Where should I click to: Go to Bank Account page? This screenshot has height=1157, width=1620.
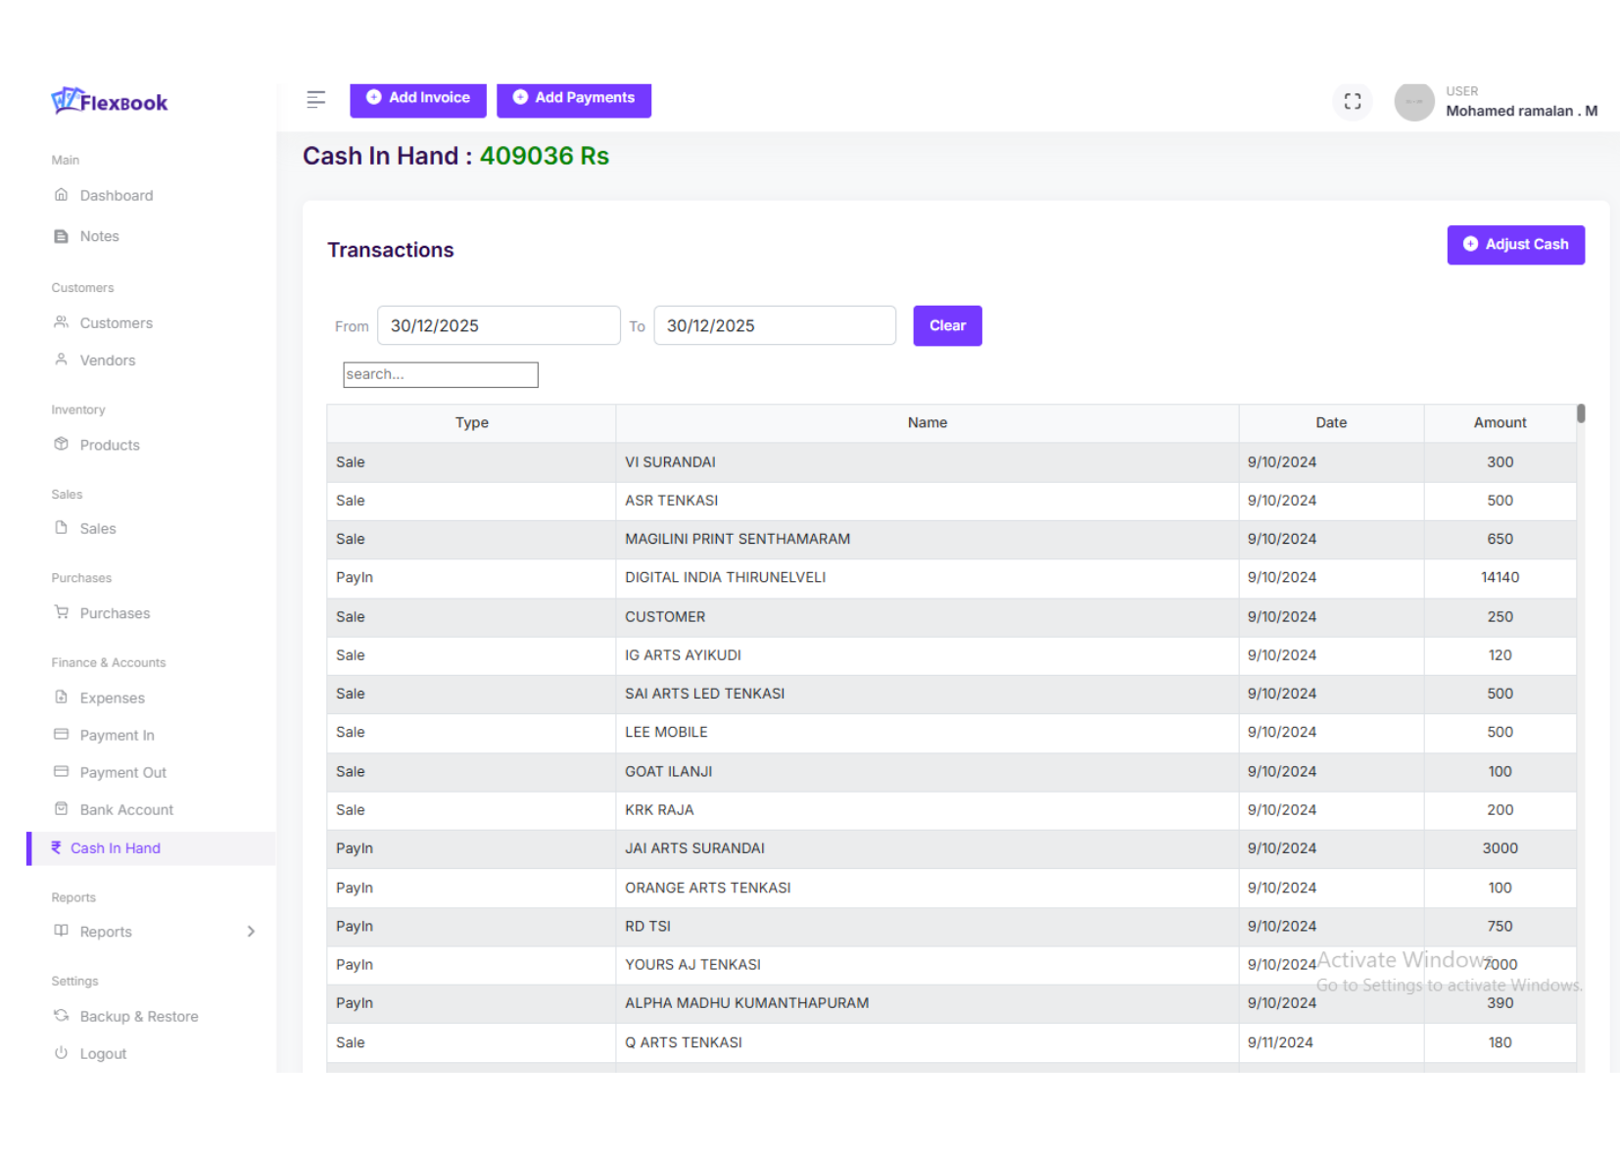click(126, 810)
